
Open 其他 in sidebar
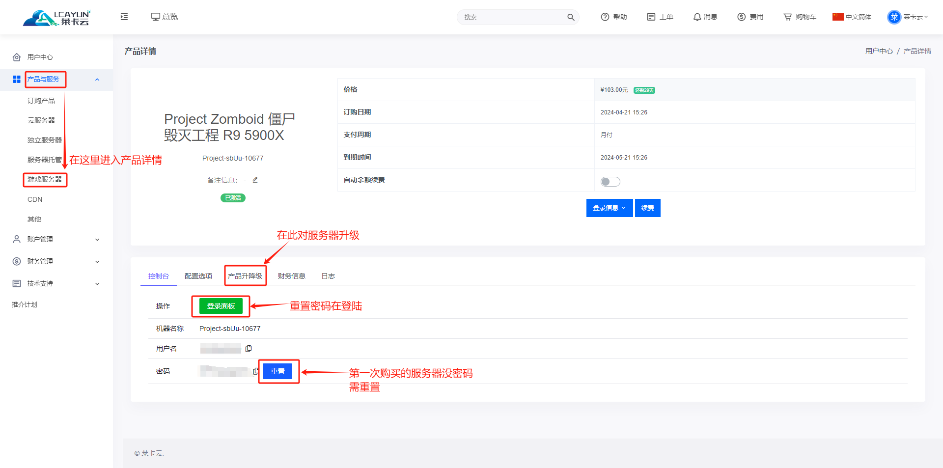34,219
